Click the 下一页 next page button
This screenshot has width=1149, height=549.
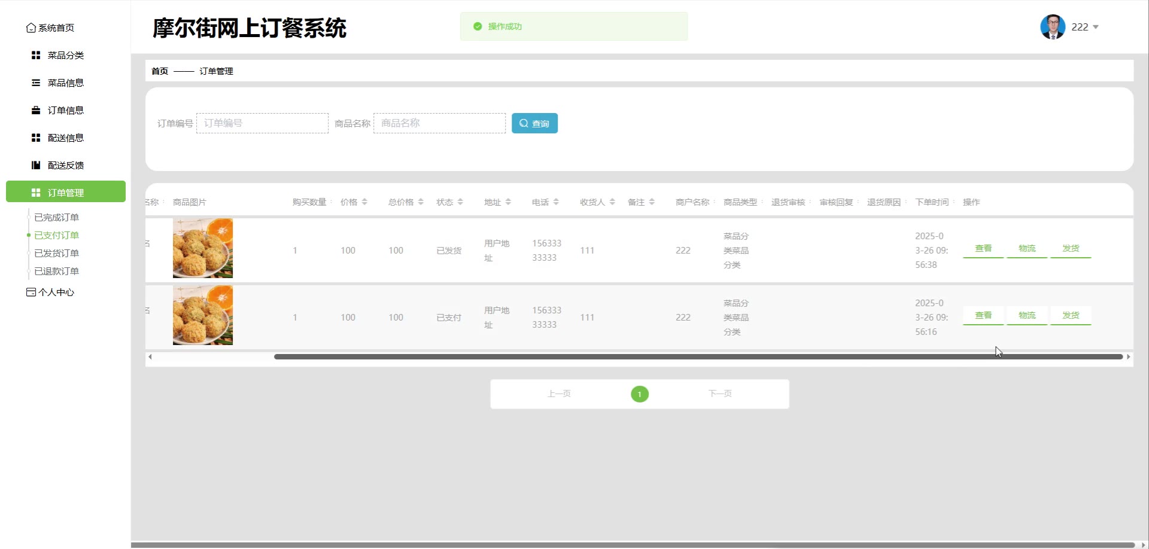point(720,394)
